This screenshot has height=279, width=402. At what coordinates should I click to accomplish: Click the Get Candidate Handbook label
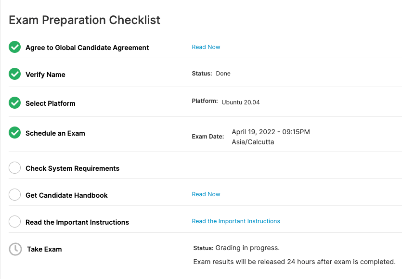click(x=66, y=195)
